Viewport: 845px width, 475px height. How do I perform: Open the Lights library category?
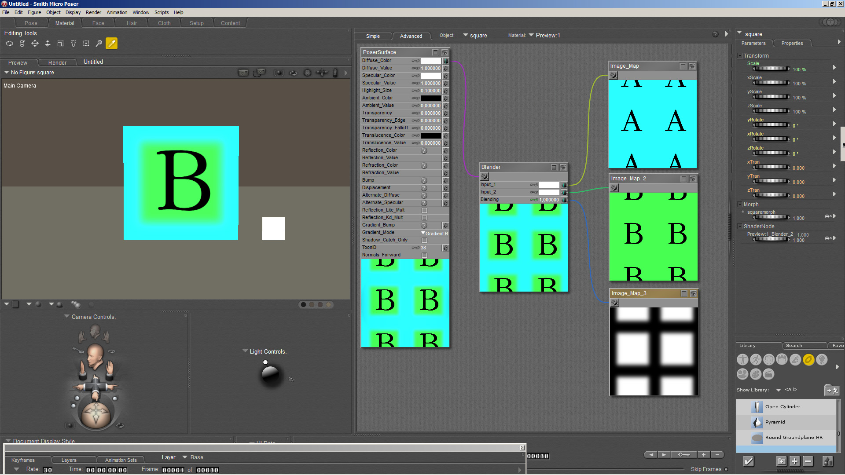821,360
